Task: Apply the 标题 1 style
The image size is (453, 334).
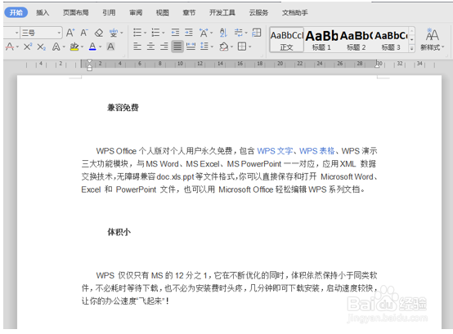Action: pos(321,40)
